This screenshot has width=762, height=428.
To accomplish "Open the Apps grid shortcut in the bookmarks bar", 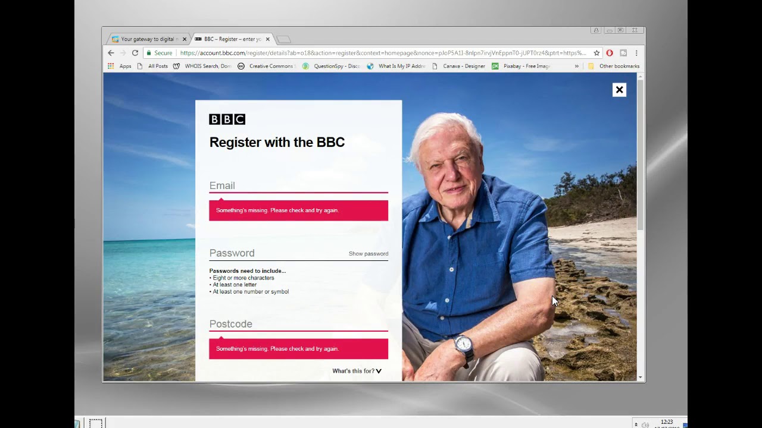I will (119, 66).
